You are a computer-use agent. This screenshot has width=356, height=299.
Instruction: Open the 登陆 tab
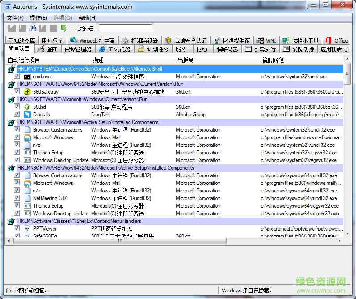(x=48, y=49)
